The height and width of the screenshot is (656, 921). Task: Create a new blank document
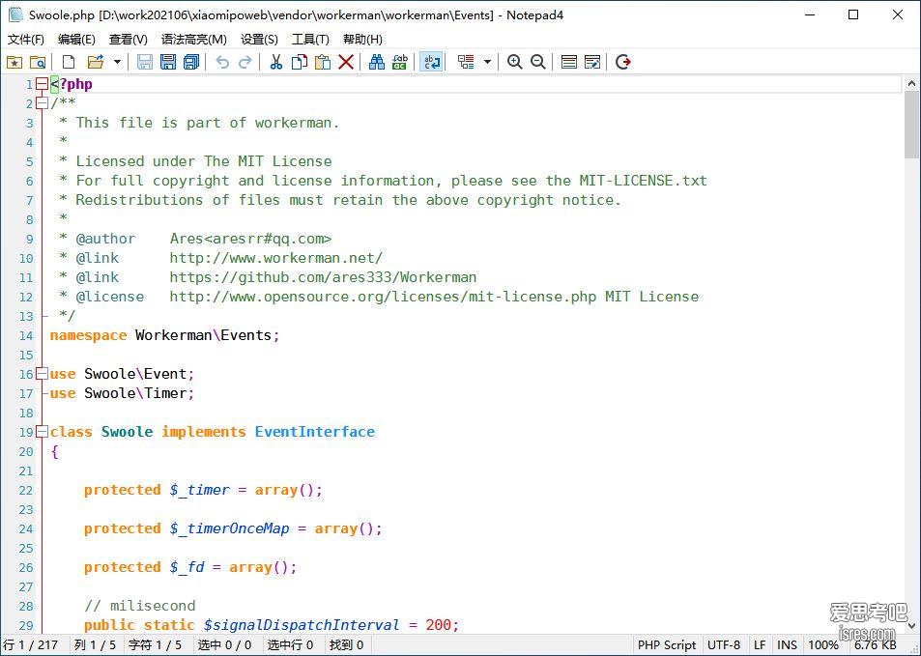point(69,62)
